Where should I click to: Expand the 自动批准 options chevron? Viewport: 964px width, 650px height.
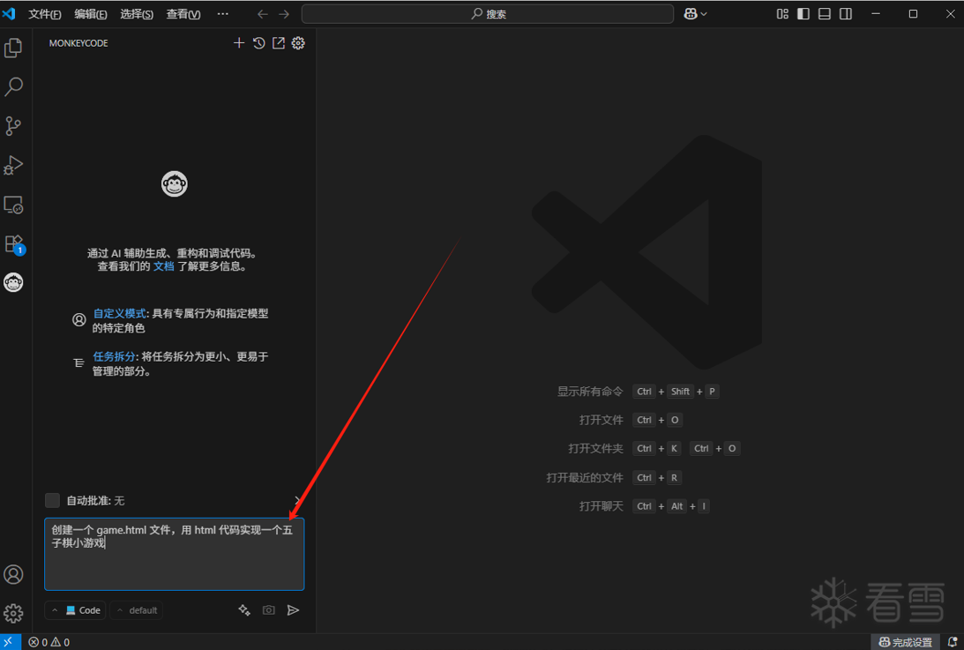click(x=297, y=501)
